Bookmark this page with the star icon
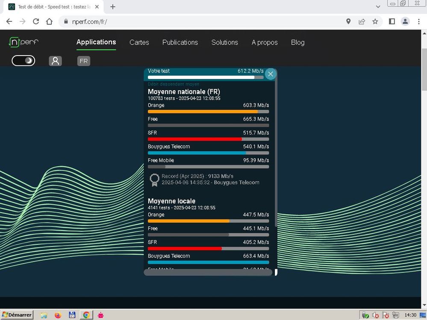Image resolution: width=427 pixels, height=320 pixels. coord(375,21)
